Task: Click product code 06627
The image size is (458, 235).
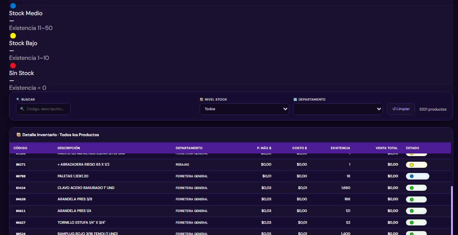Action: (x=21, y=222)
